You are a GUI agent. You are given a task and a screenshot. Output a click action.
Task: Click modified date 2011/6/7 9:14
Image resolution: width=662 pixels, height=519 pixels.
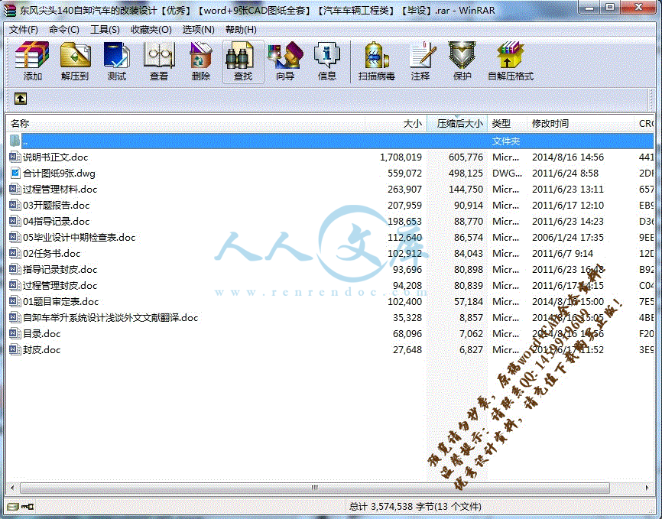[x=563, y=253]
